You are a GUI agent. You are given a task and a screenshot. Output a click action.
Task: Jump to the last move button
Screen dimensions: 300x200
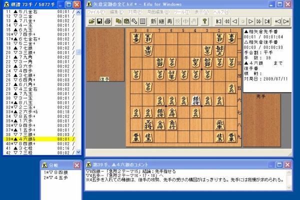click(x=267, y=21)
